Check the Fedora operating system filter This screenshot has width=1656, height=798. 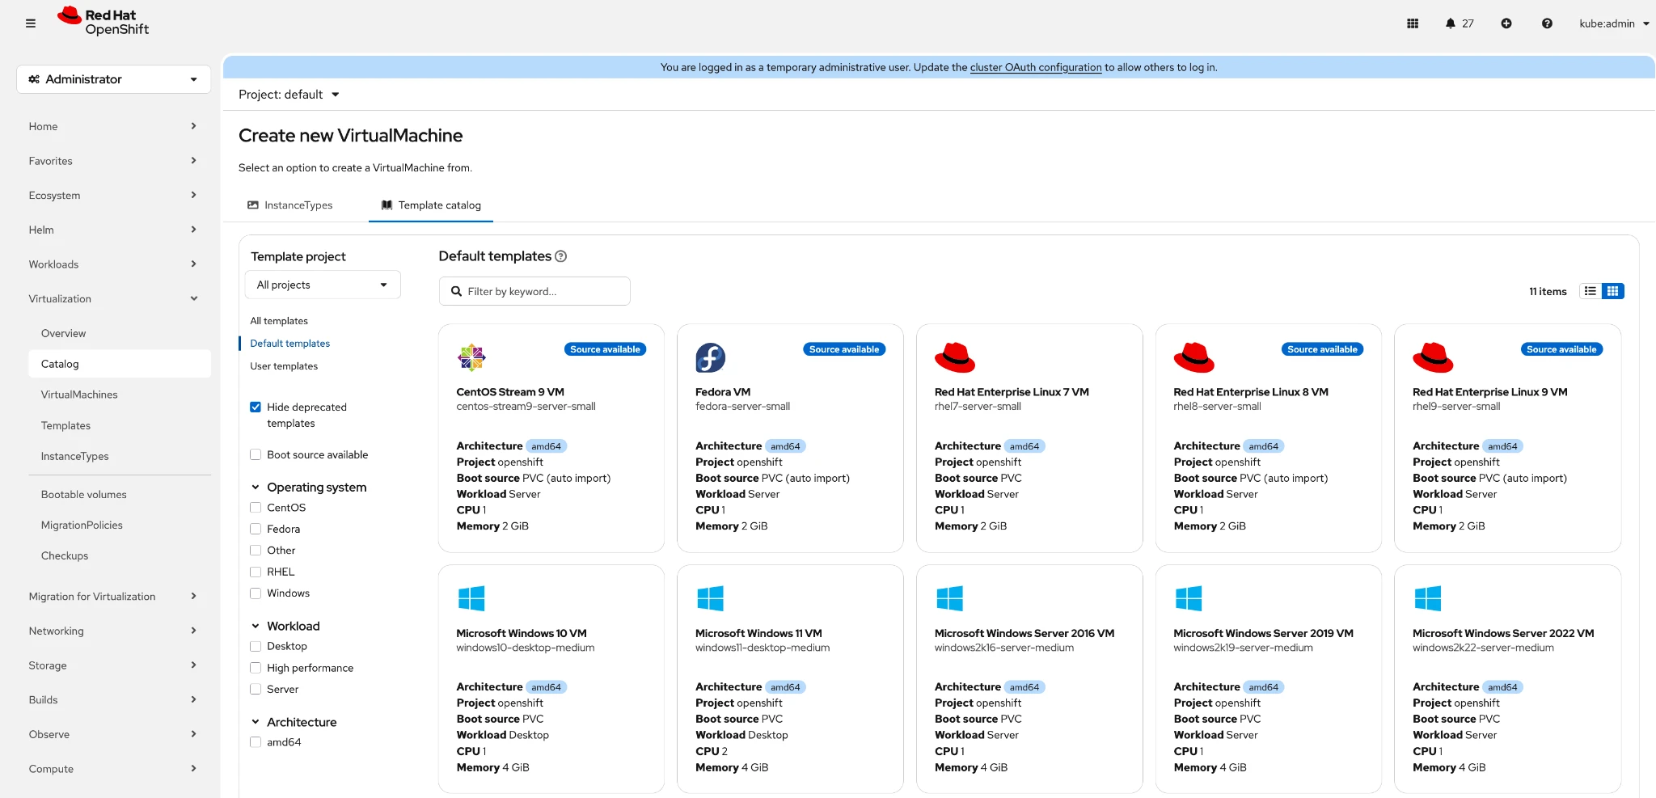[x=256, y=530]
